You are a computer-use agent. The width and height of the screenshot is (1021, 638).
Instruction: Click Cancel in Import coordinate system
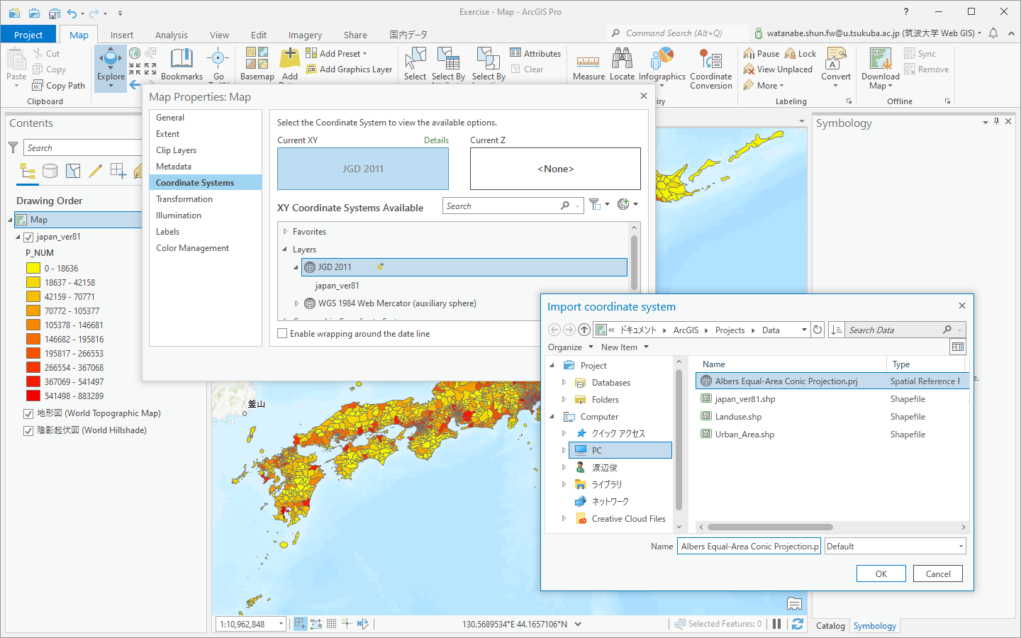tap(938, 573)
